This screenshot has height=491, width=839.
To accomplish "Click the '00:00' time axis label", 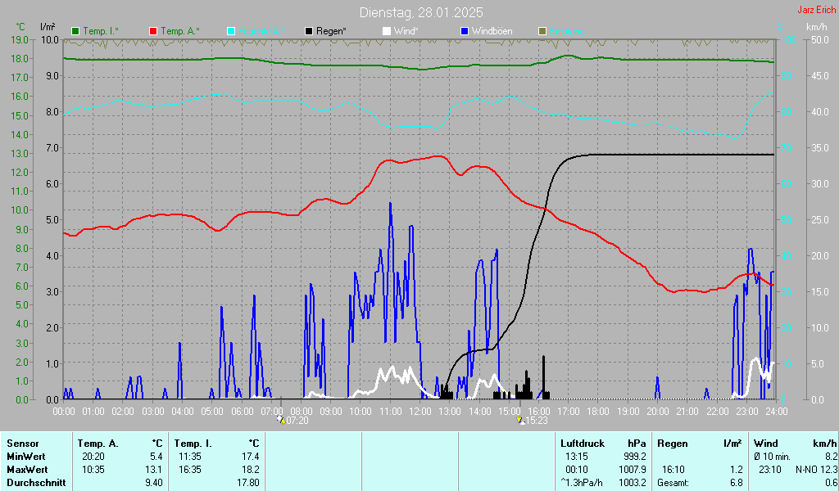I will [x=64, y=412].
